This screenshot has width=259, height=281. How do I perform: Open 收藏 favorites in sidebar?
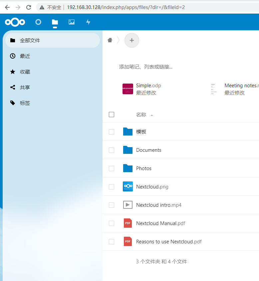coord(53,72)
